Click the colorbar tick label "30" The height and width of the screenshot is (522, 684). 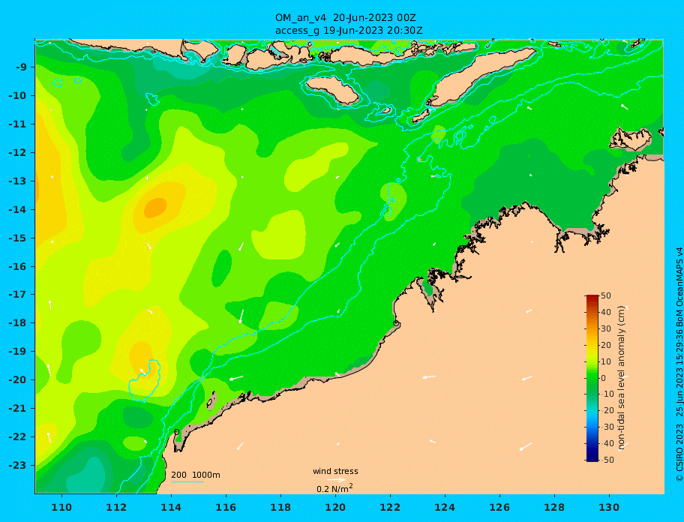(x=606, y=328)
